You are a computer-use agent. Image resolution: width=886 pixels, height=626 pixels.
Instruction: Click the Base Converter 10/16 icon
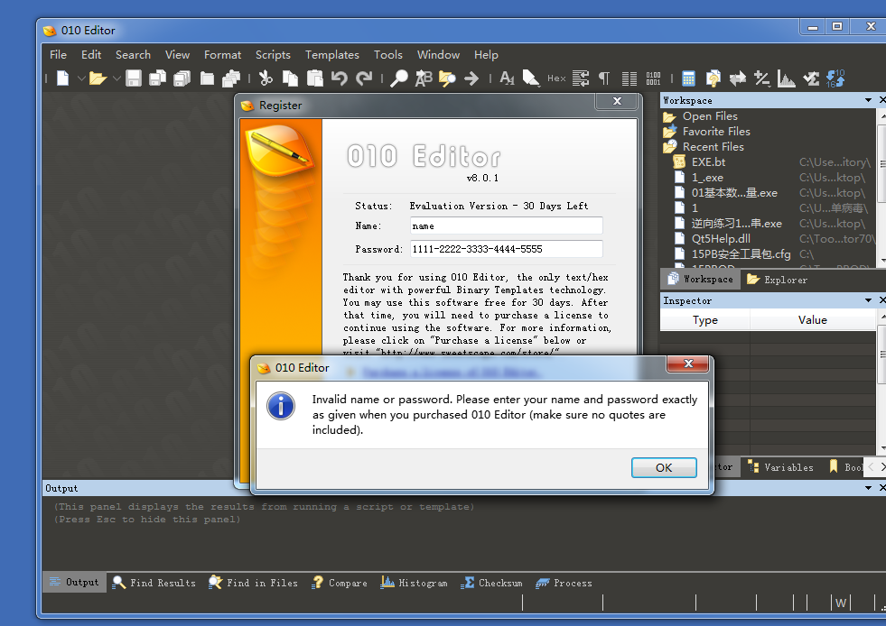(835, 78)
